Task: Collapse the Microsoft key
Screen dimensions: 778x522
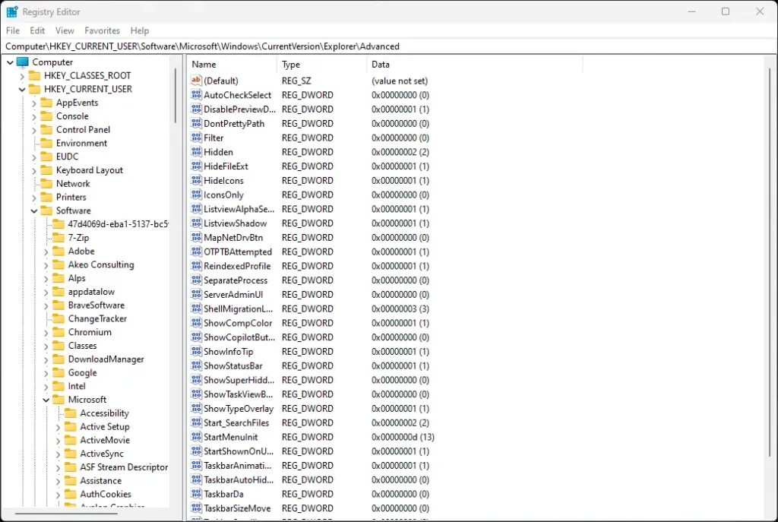Action: coord(46,400)
